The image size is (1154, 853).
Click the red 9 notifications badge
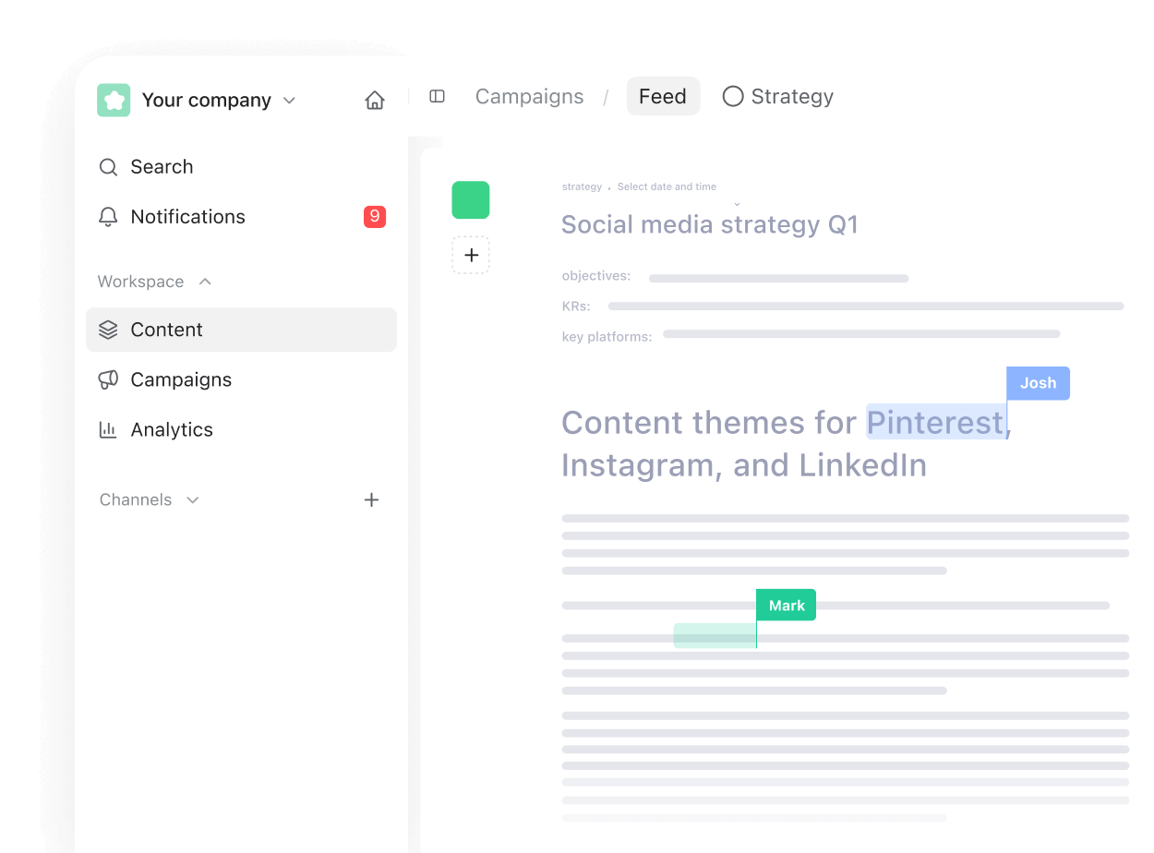coord(375,217)
